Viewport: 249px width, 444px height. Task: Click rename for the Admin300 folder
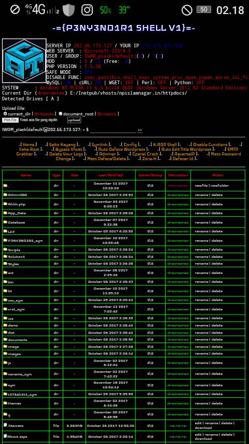[201, 195]
